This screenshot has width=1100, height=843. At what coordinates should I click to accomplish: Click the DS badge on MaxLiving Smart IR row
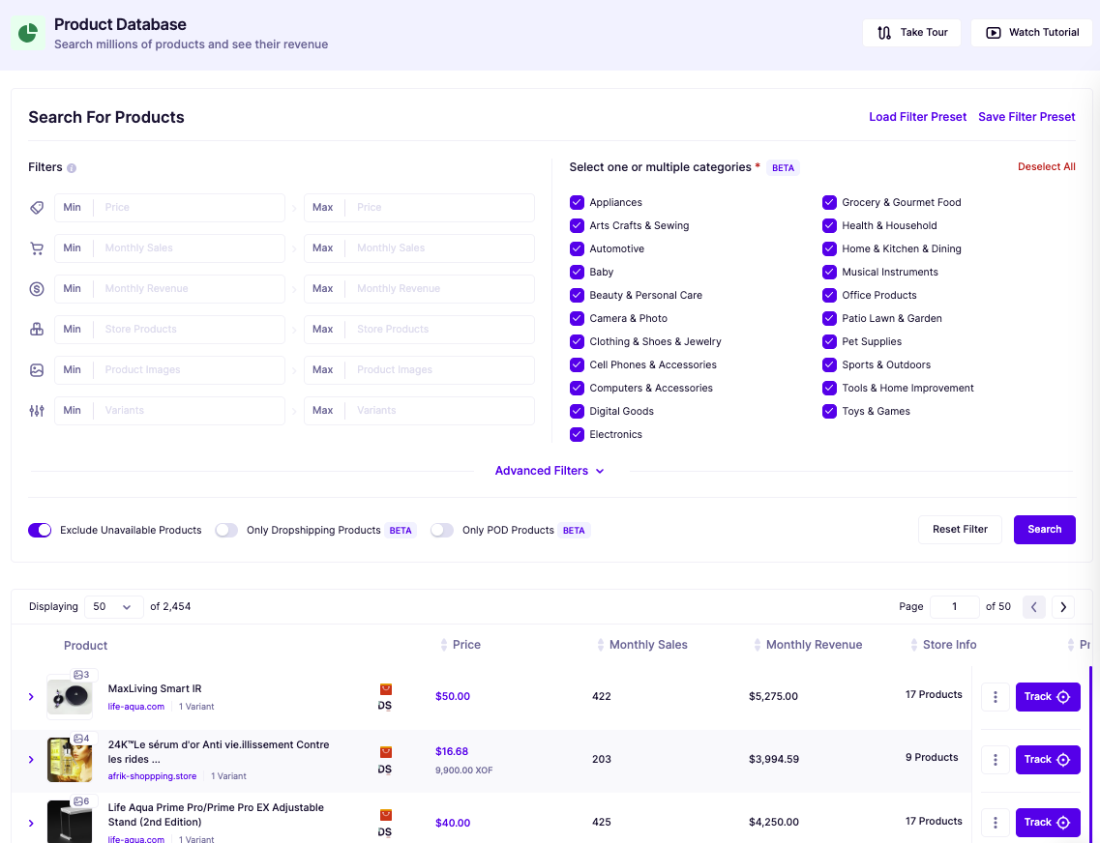(x=385, y=696)
